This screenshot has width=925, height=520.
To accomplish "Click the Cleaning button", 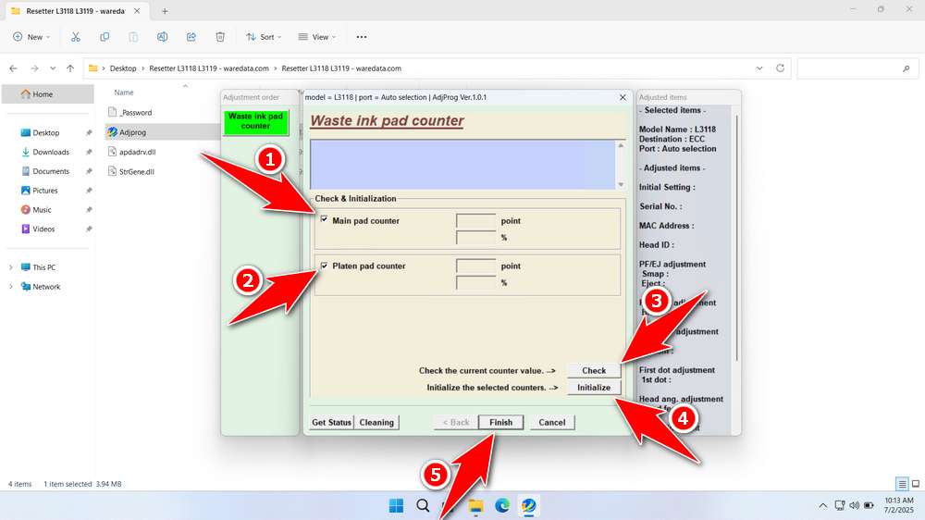I will pyautogui.click(x=376, y=423).
